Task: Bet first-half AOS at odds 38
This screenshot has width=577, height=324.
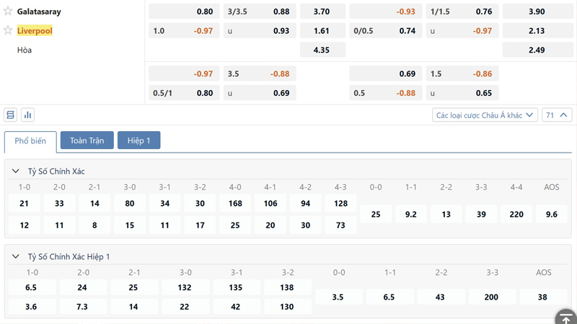Action: (544, 297)
